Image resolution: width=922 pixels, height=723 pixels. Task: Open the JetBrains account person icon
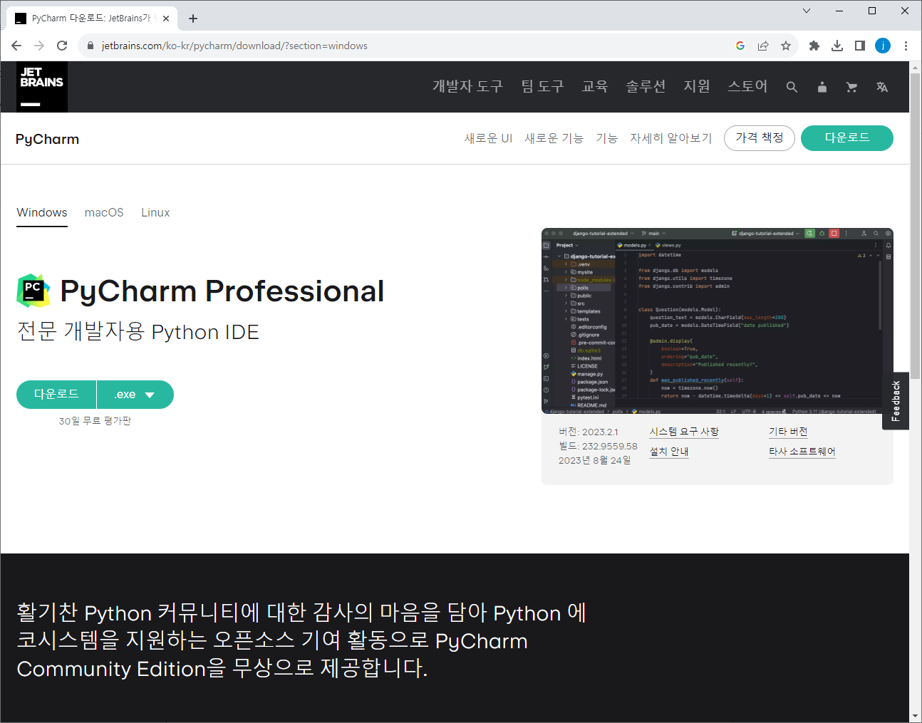tap(822, 87)
